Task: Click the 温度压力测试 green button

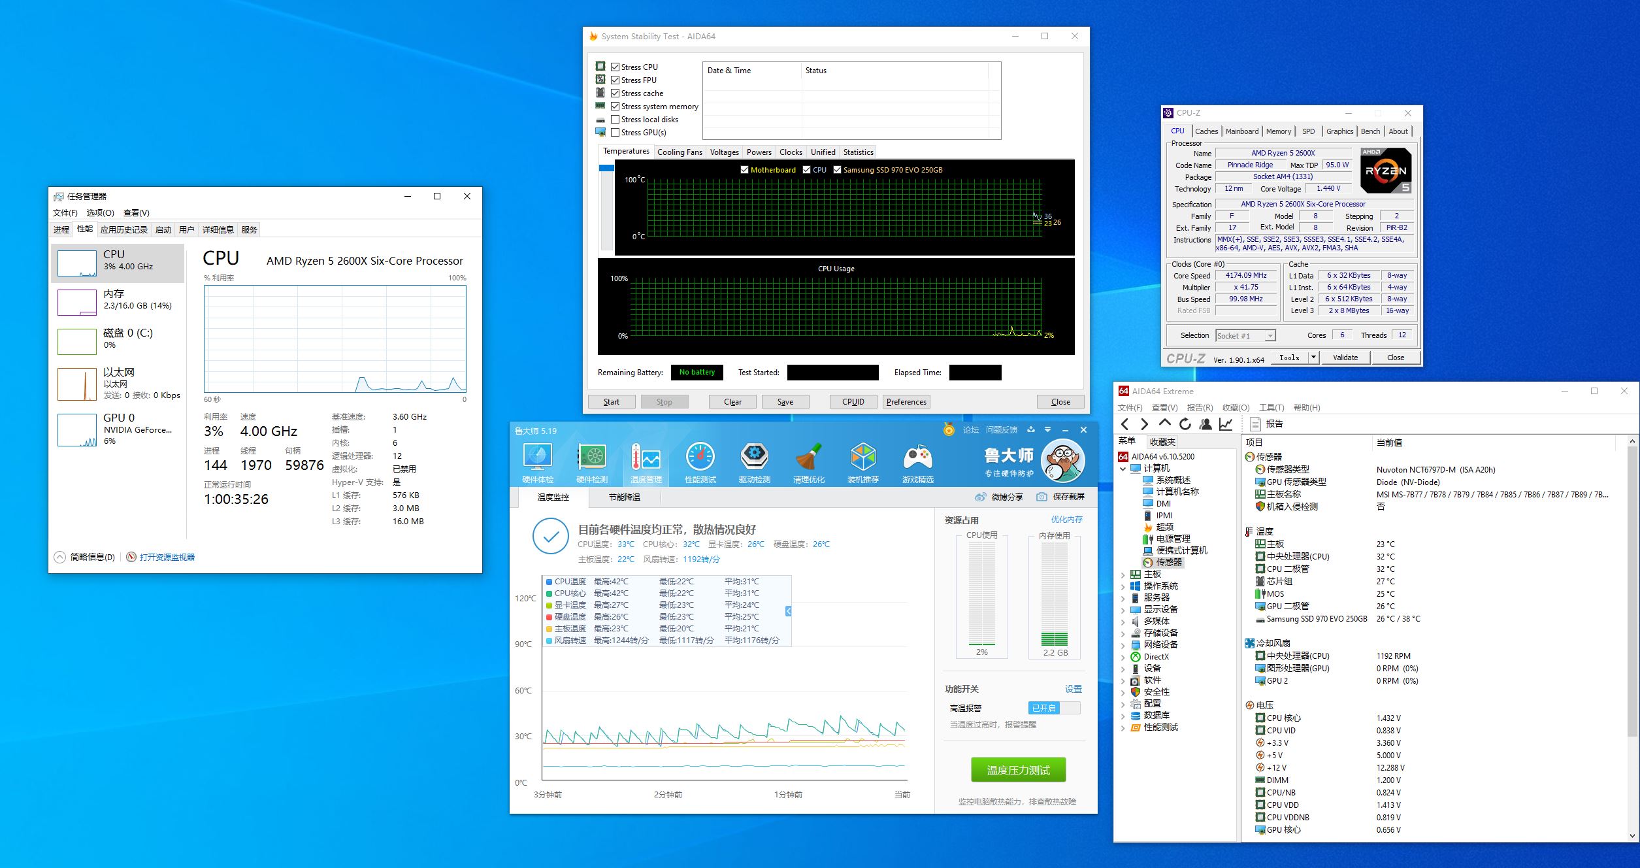Action: click(1018, 770)
